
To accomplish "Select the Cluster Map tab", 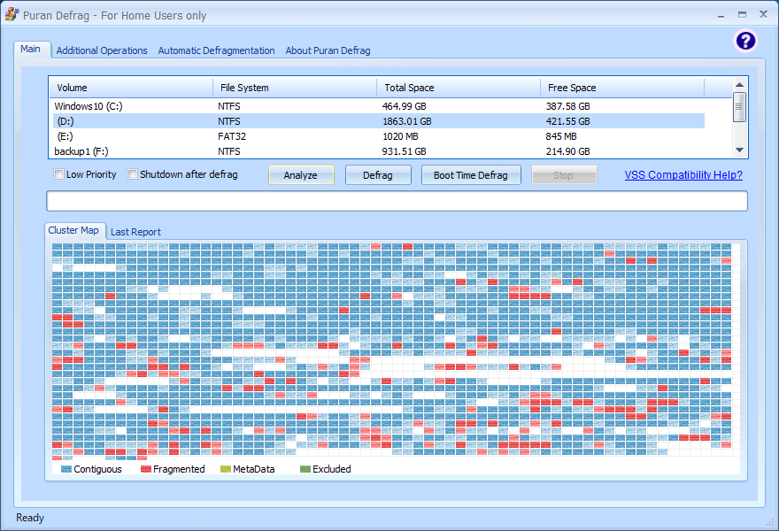I will pyautogui.click(x=73, y=230).
